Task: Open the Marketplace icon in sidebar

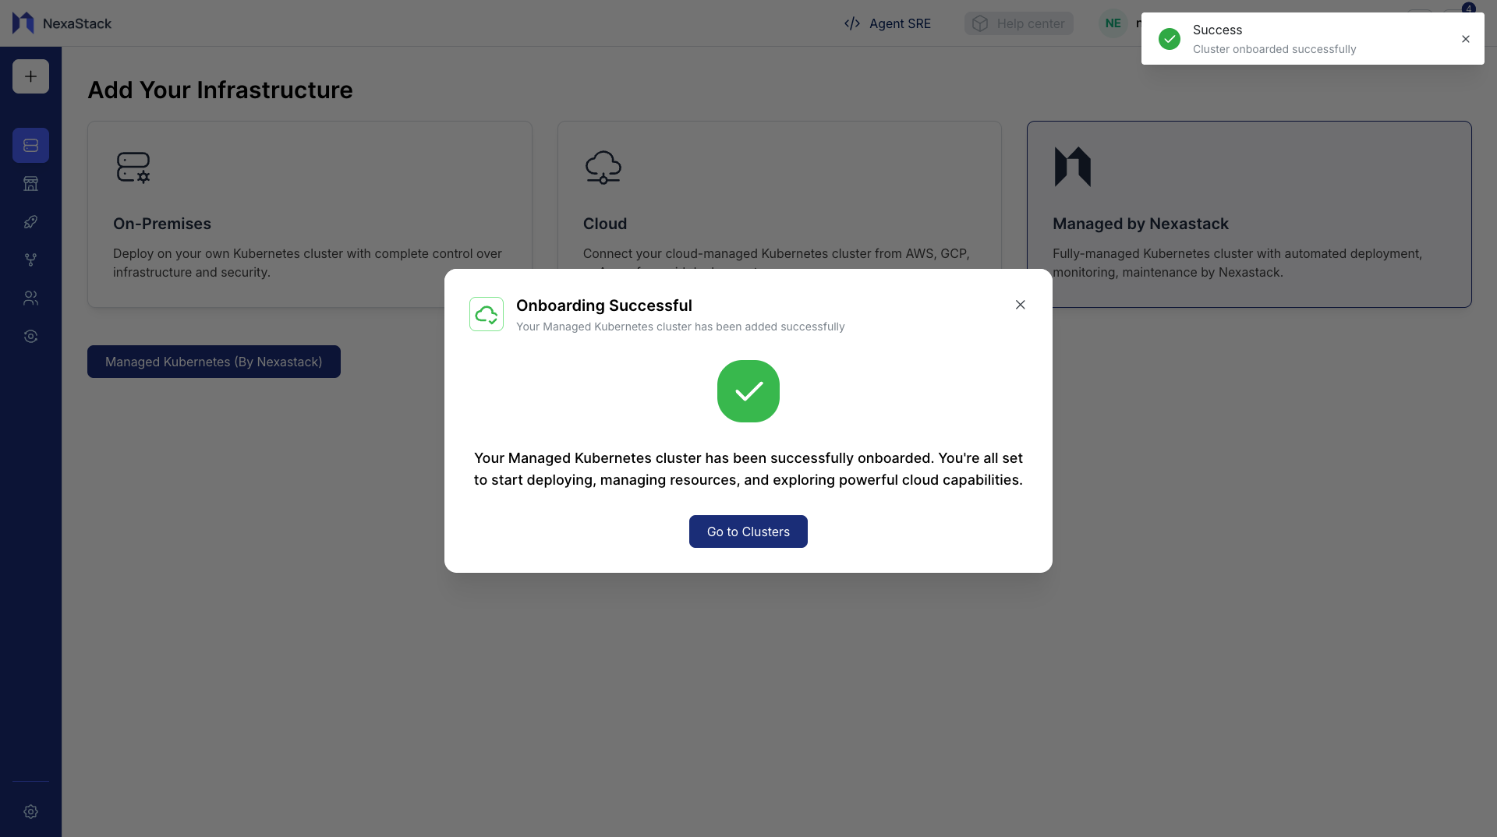Action: tap(30, 183)
